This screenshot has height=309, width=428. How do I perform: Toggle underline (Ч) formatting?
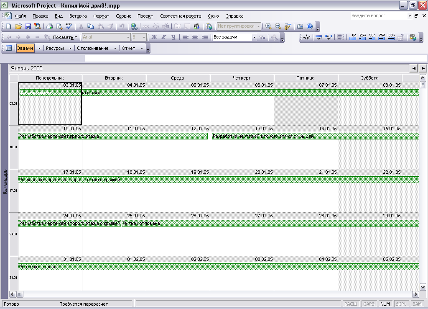point(173,37)
